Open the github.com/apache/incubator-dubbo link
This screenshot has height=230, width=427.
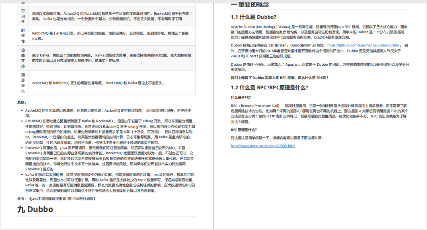click(363, 45)
